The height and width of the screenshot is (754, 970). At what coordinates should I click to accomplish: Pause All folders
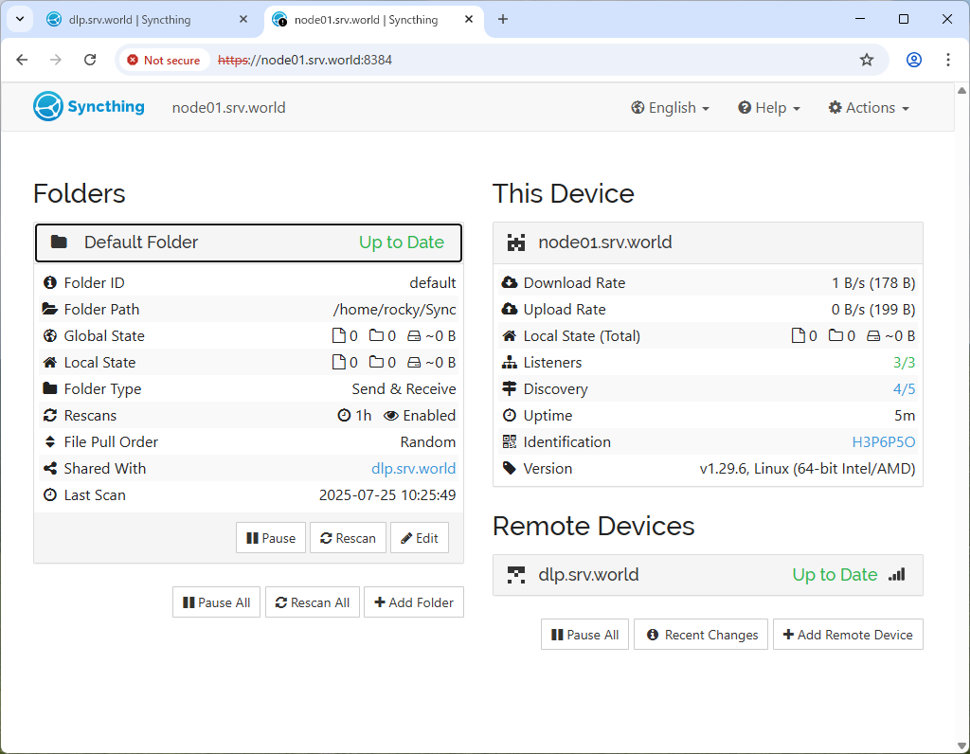coord(217,602)
